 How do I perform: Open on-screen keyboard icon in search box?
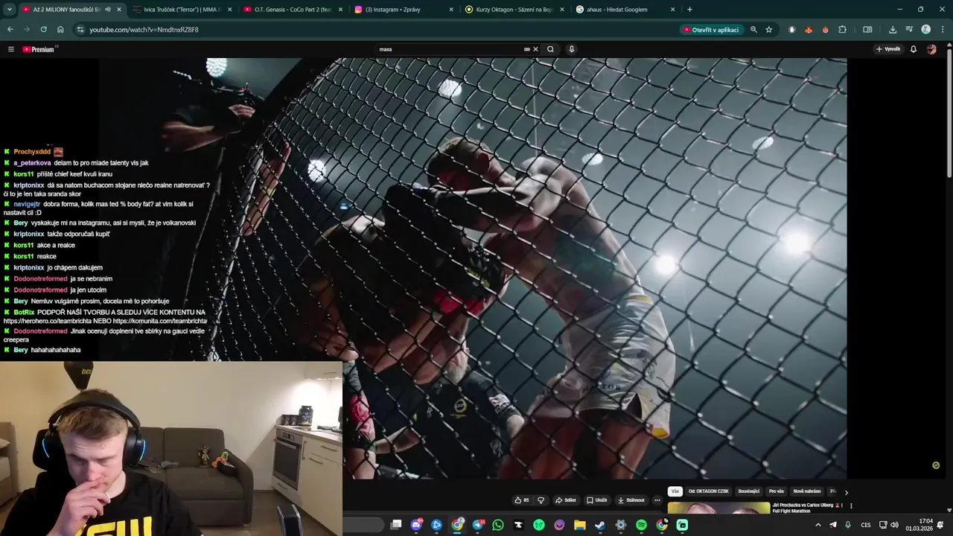coord(527,49)
